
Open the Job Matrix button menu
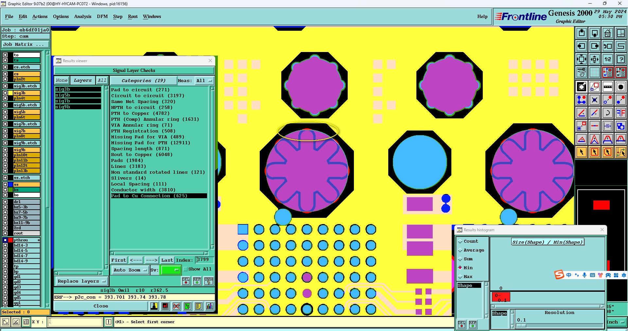26,44
